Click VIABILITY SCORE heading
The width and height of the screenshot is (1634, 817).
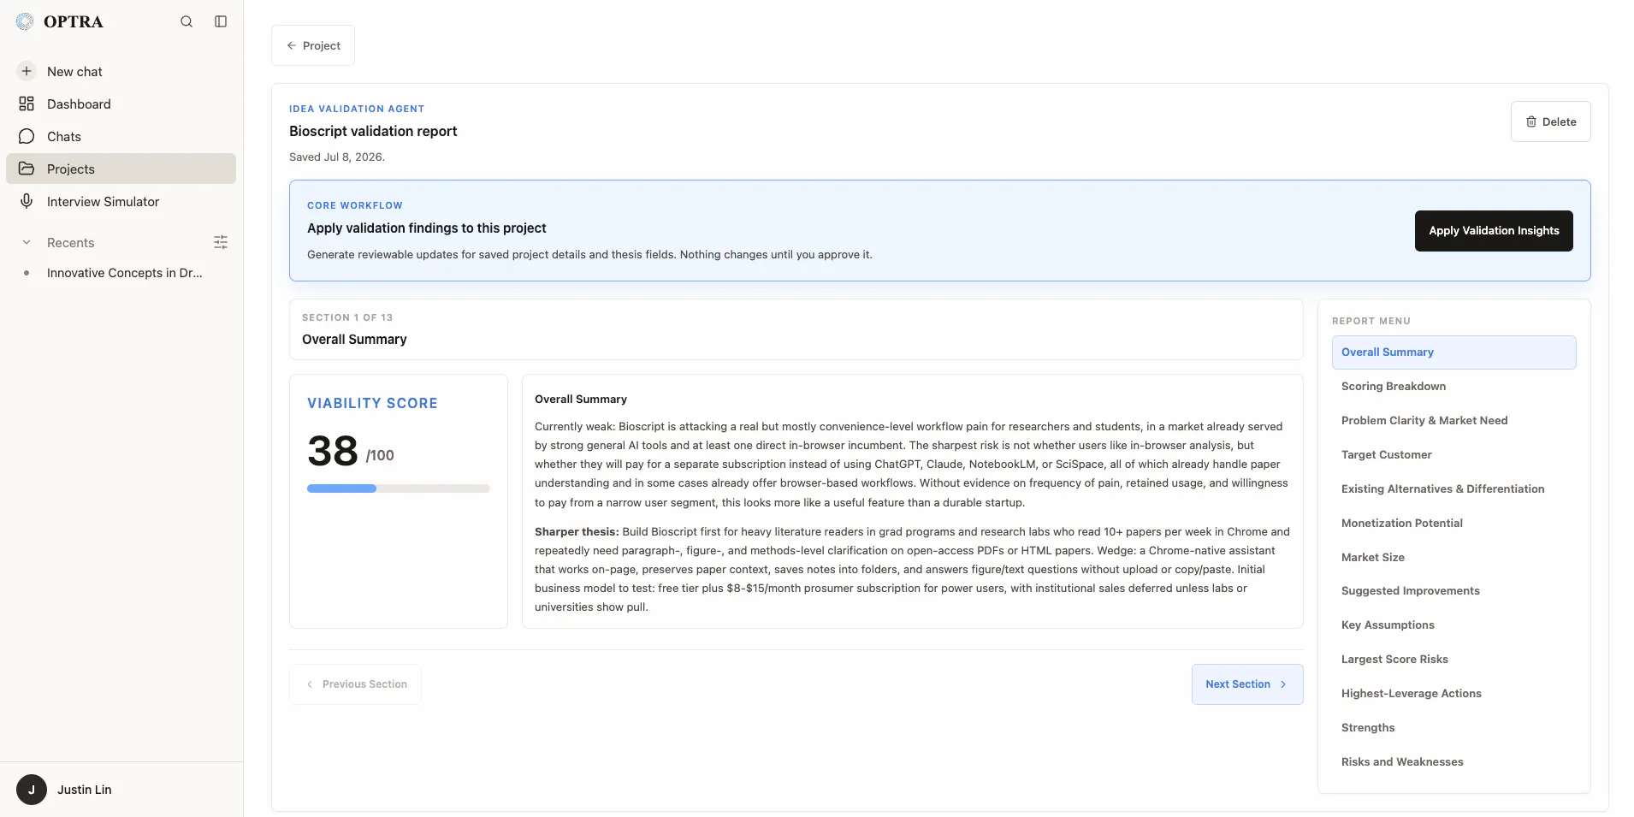[372, 403]
